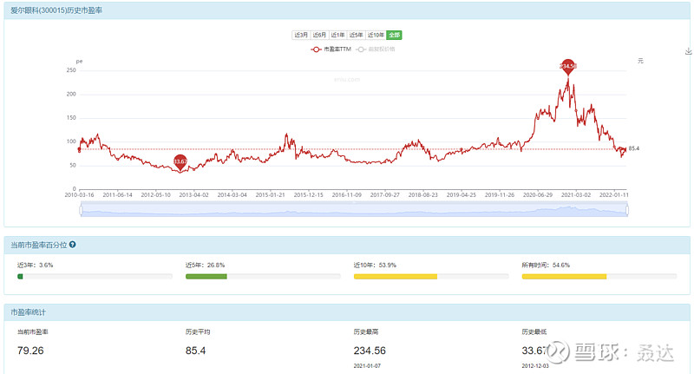Select the 近5年 time range
The height and width of the screenshot is (374, 694).
(x=356, y=35)
